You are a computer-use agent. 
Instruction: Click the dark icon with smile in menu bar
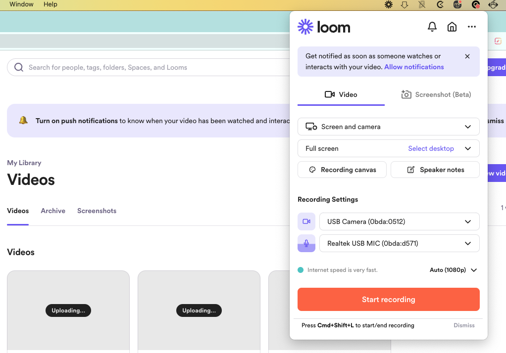[x=457, y=4]
